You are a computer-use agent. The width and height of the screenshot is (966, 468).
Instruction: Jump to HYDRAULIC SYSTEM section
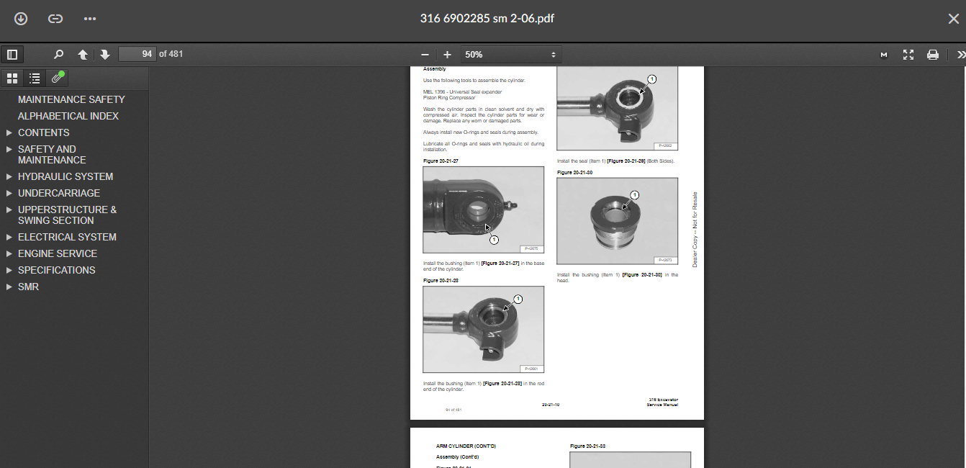click(66, 176)
